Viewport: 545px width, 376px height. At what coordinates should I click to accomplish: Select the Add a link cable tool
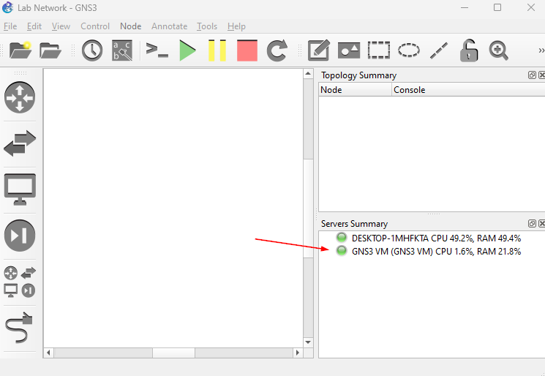(x=19, y=328)
